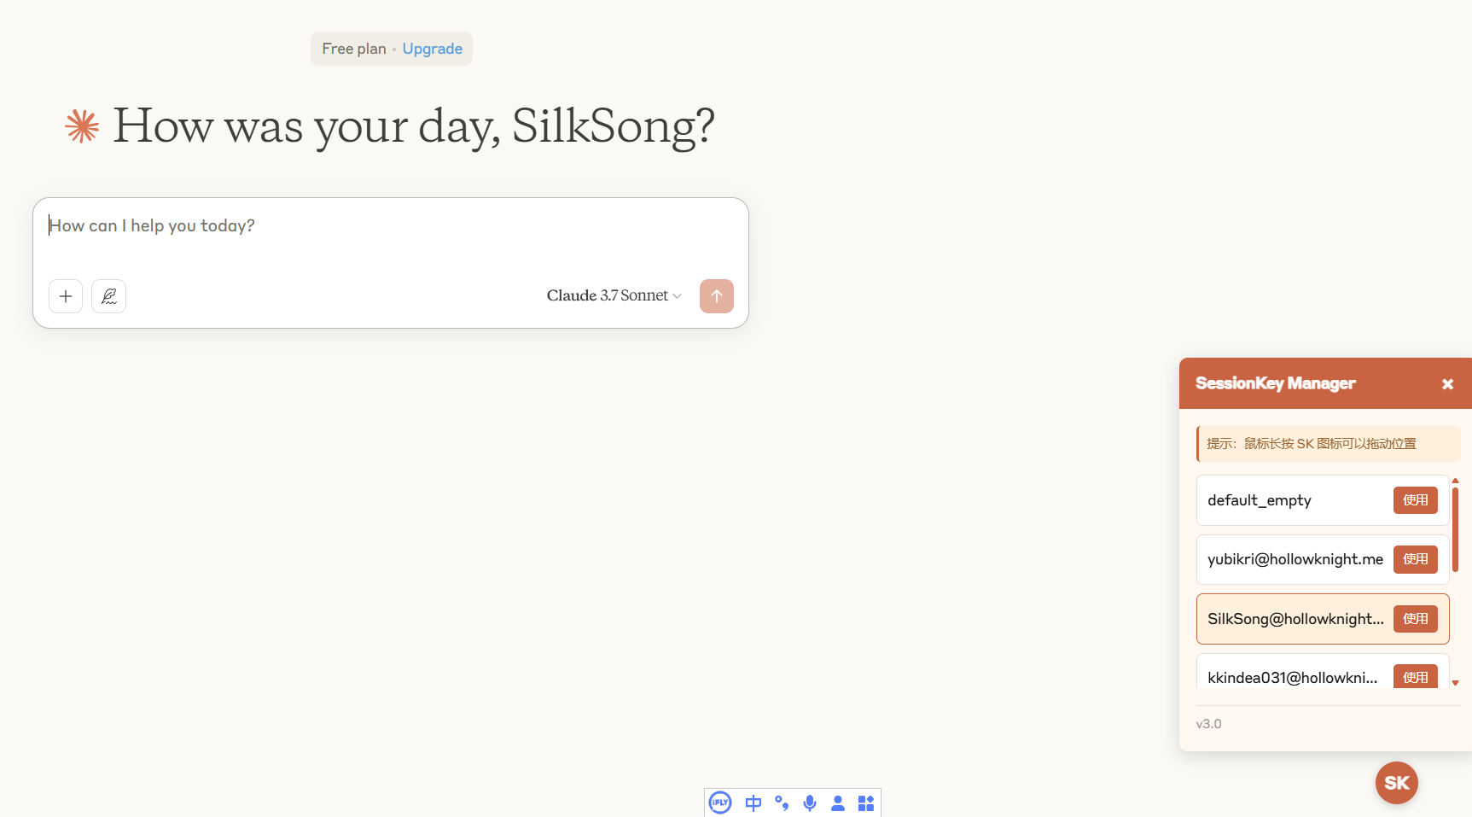
Task: Toggle the punctuation mode icon
Action: (x=782, y=802)
